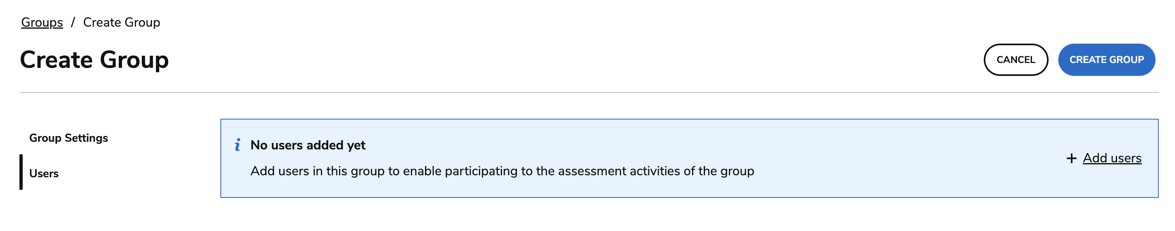The image size is (1175, 231).
Task: Click the black active indicator beside Users
Action: click(x=21, y=172)
